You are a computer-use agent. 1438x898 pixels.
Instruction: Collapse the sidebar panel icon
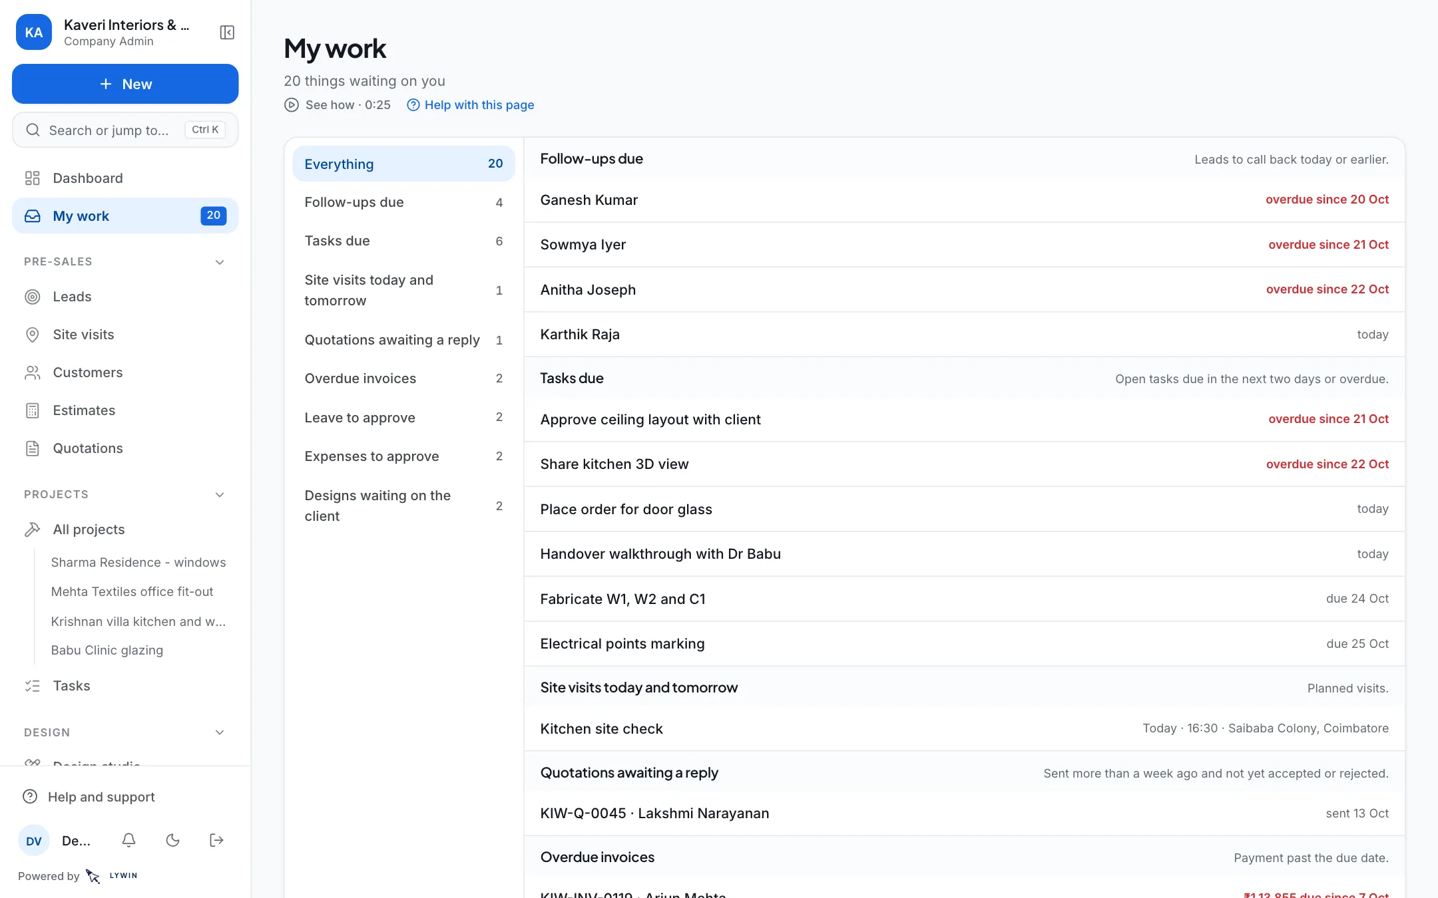click(x=227, y=33)
